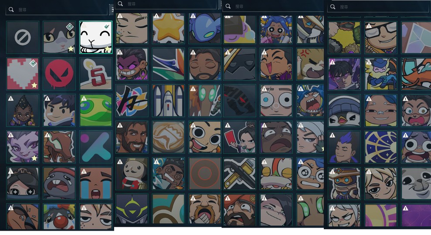Select the space shuttle rocket spray
This screenshot has width=431, height=235.
(168, 101)
